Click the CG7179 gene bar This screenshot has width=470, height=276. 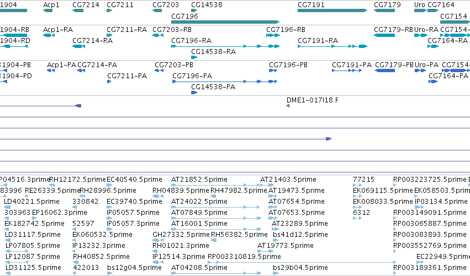point(384,10)
